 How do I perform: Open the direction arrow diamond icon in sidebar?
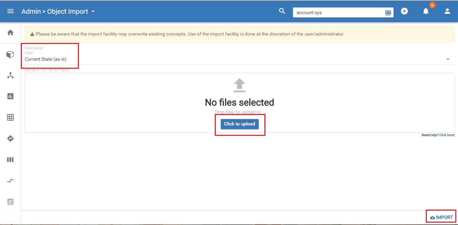click(10, 138)
